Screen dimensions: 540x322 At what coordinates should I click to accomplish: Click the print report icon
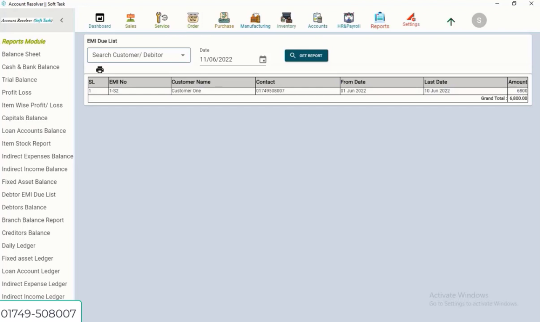coord(100,69)
